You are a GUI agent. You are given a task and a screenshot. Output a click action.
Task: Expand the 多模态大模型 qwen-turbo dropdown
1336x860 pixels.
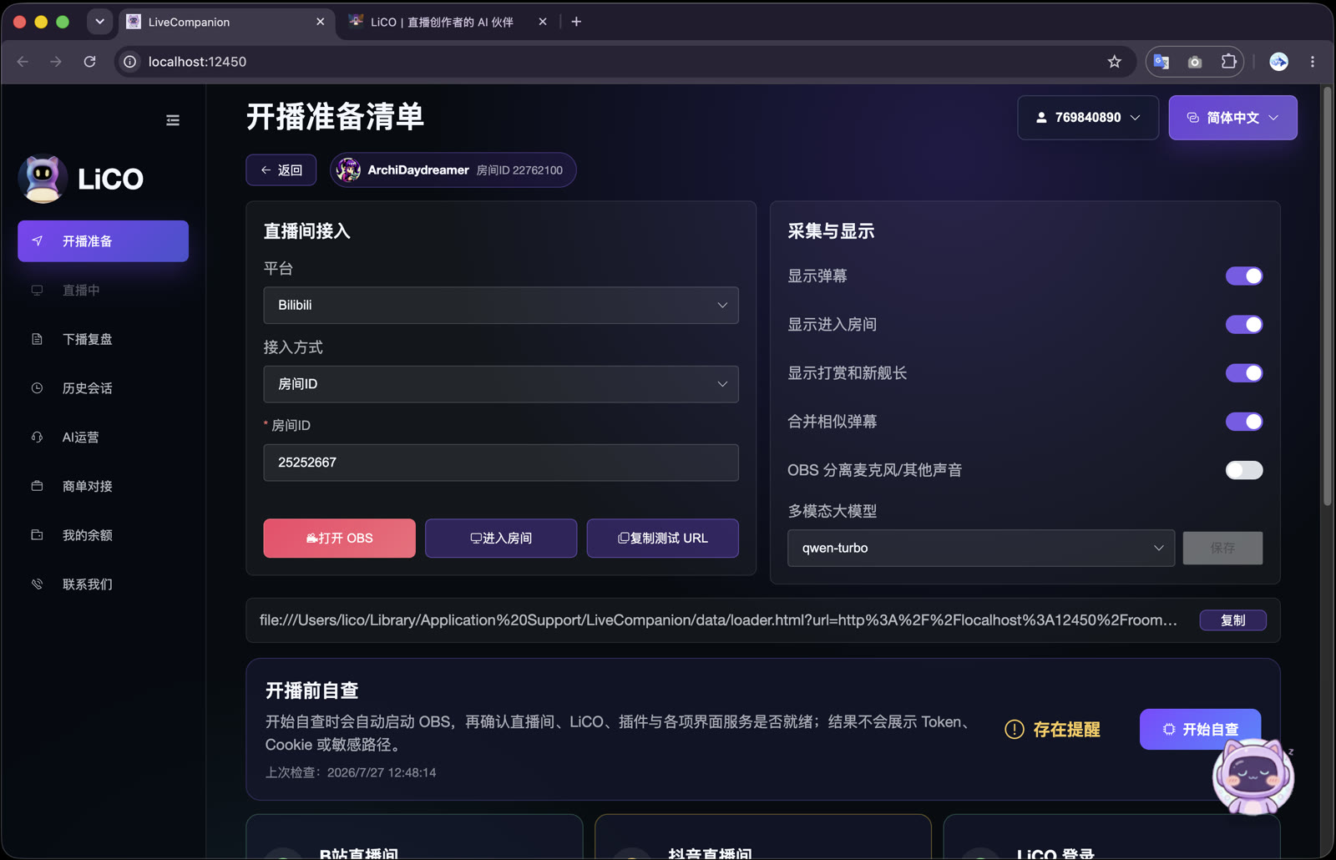click(x=981, y=549)
